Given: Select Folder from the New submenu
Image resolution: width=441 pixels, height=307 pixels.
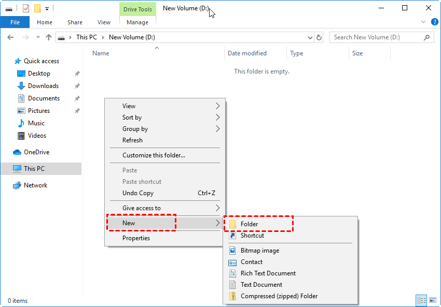Looking at the screenshot, I should point(249,224).
